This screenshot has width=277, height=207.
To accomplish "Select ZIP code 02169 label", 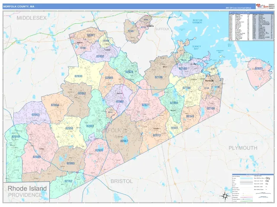I will [183, 69].
